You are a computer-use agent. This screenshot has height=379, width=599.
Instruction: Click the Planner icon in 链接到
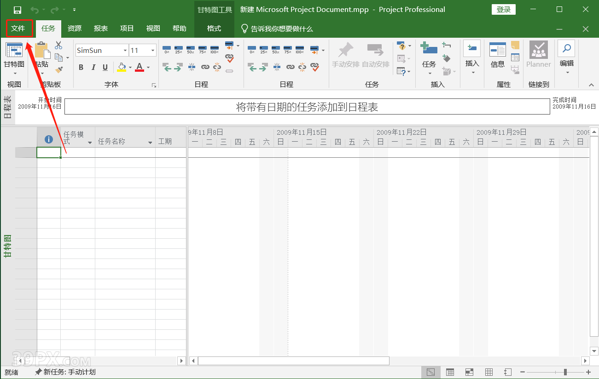coord(538,49)
